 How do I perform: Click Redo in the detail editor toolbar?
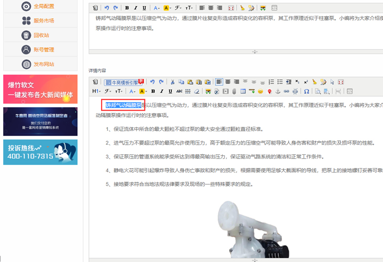(161, 82)
